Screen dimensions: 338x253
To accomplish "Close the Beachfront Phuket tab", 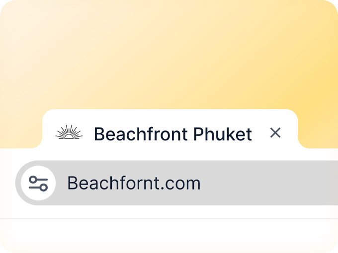I will coord(275,132).
